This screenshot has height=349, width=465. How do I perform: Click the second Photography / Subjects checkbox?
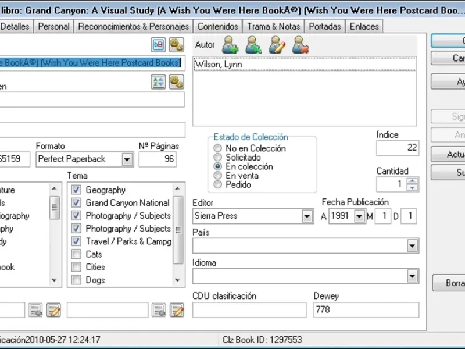click(76, 228)
